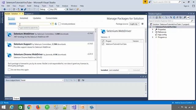The width and height of the screenshot is (196, 110).
Task: Click the Windows Start button
Action: [3, 107]
